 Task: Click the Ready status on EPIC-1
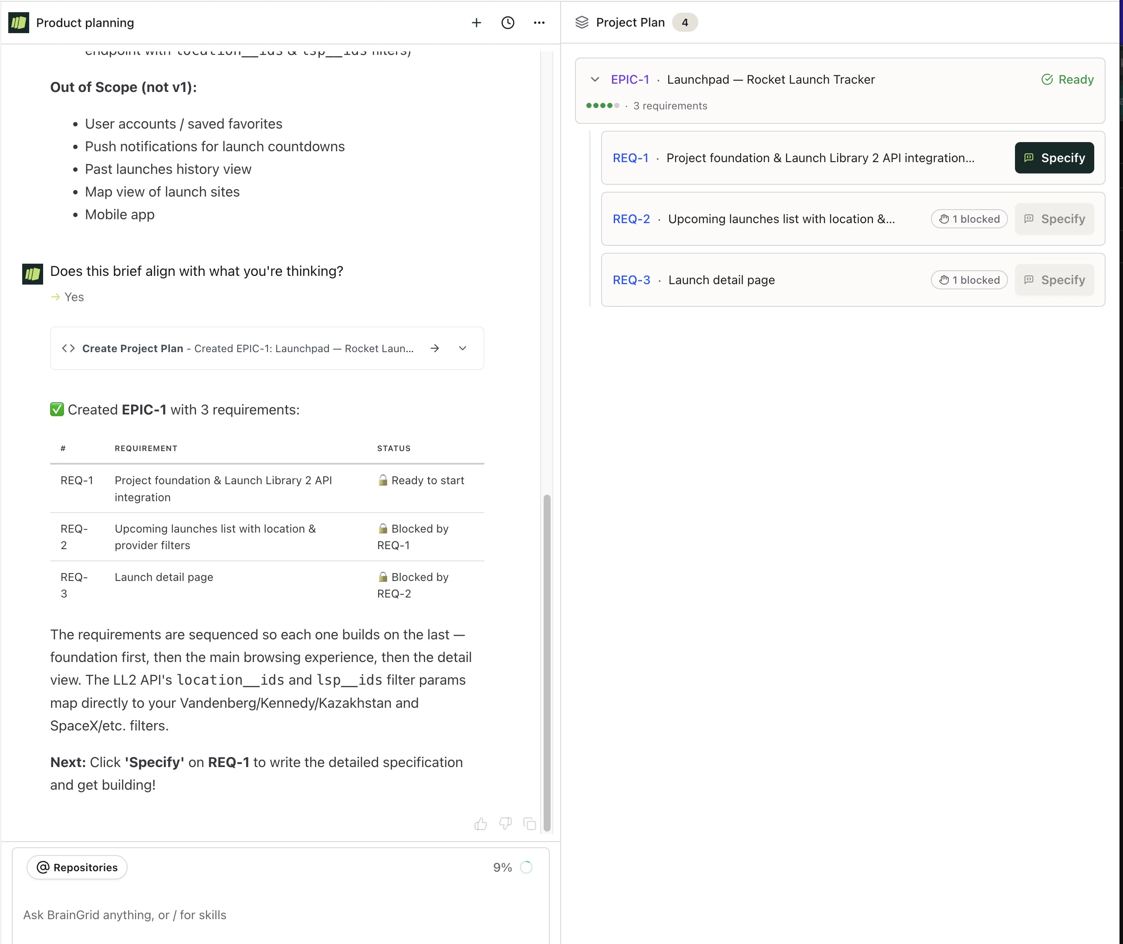[1067, 79]
